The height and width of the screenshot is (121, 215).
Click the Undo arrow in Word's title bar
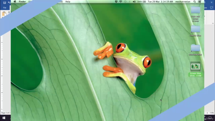[x=9, y=2]
